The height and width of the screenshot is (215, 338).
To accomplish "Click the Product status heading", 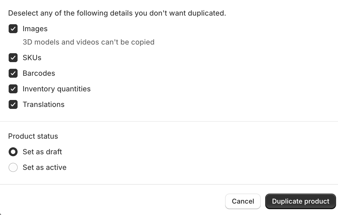I will pyautogui.click(x=33, y=136).
